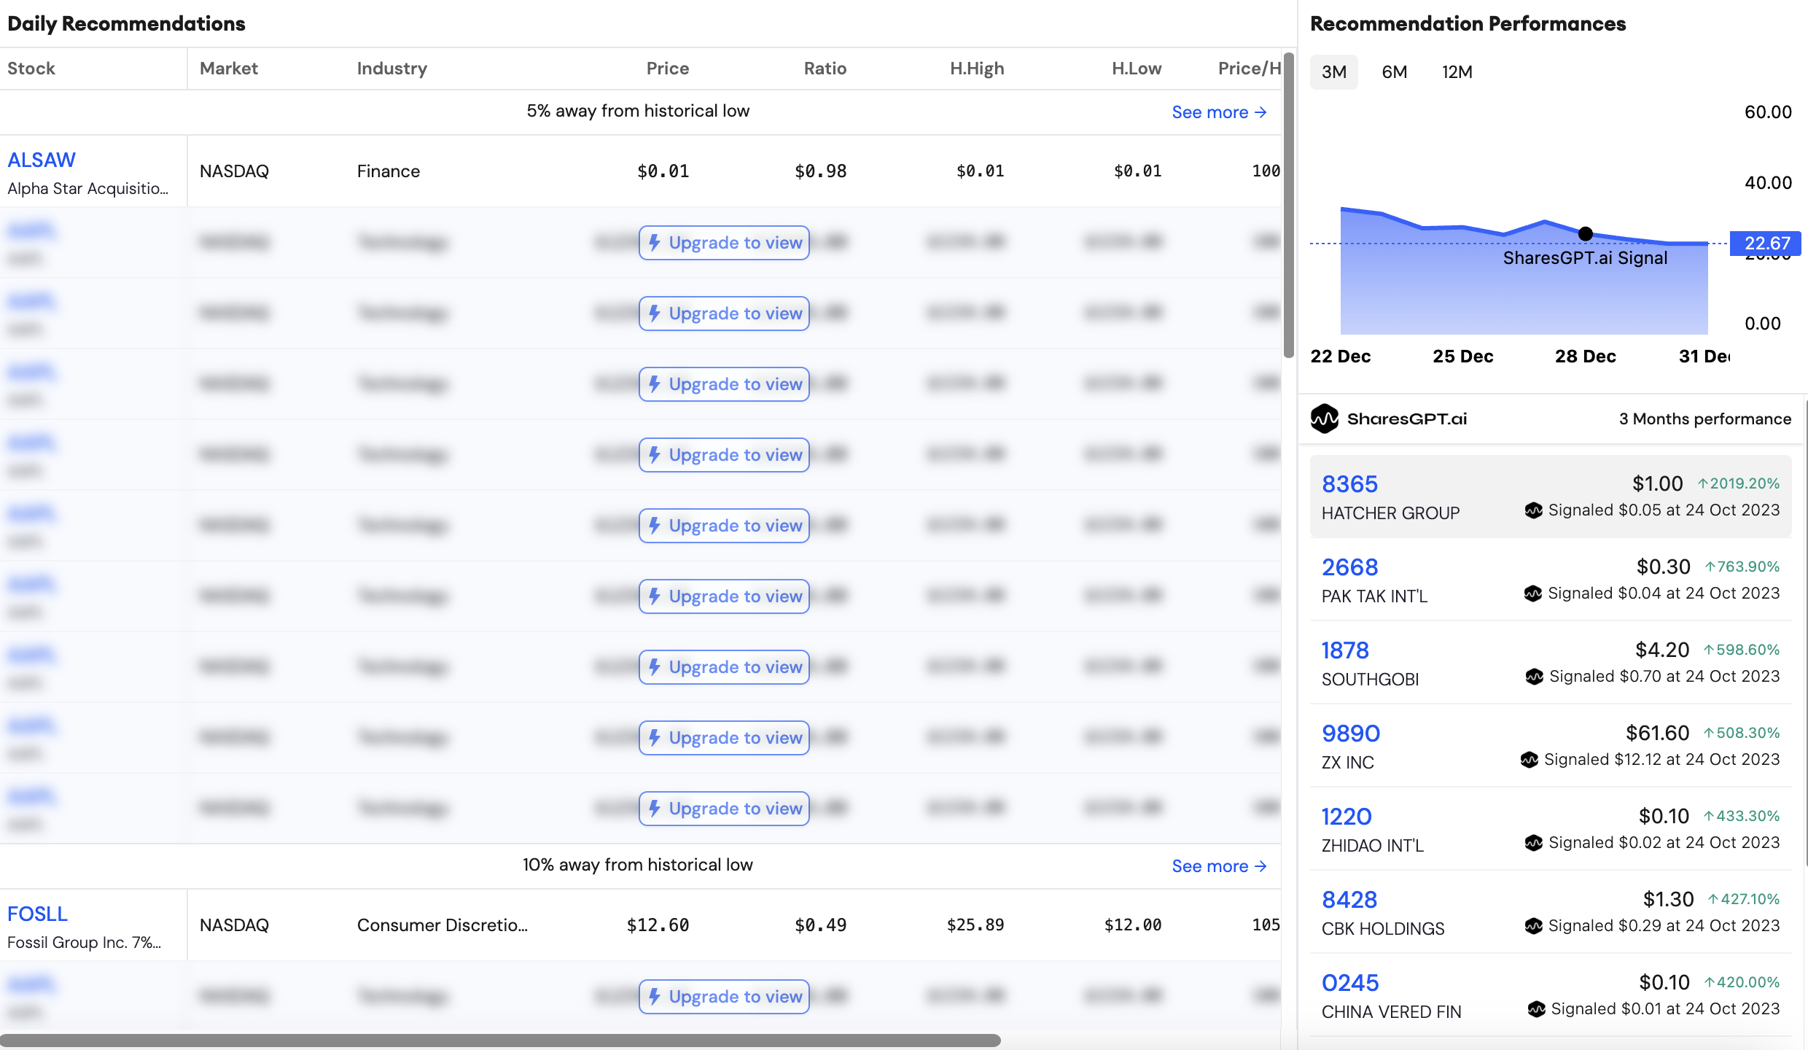The height and width of the screenshot is (1050, 1808).
Task: Click signal icon beside Signaled $0.29
Action: click(1533, 926)
